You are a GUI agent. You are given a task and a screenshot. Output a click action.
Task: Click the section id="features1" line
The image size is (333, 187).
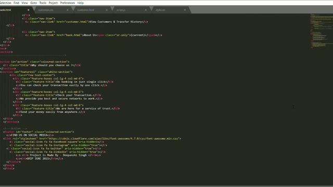tap(36, 72)
